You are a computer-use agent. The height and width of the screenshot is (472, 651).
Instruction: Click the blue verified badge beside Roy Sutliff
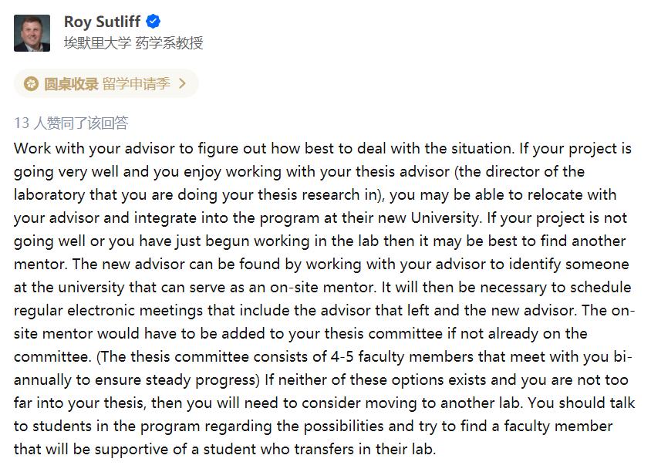(x=153, y=22)
